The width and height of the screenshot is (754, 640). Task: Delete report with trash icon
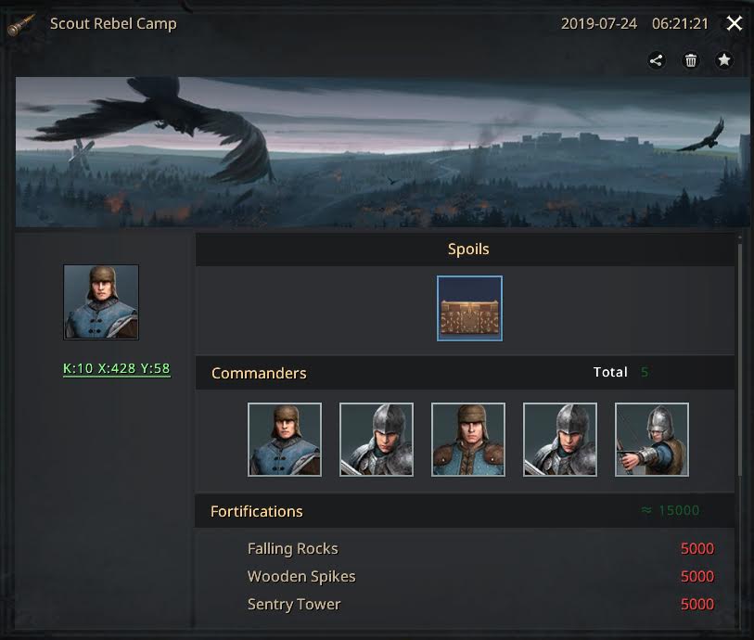pyautogui.click(x=691, y=60)
